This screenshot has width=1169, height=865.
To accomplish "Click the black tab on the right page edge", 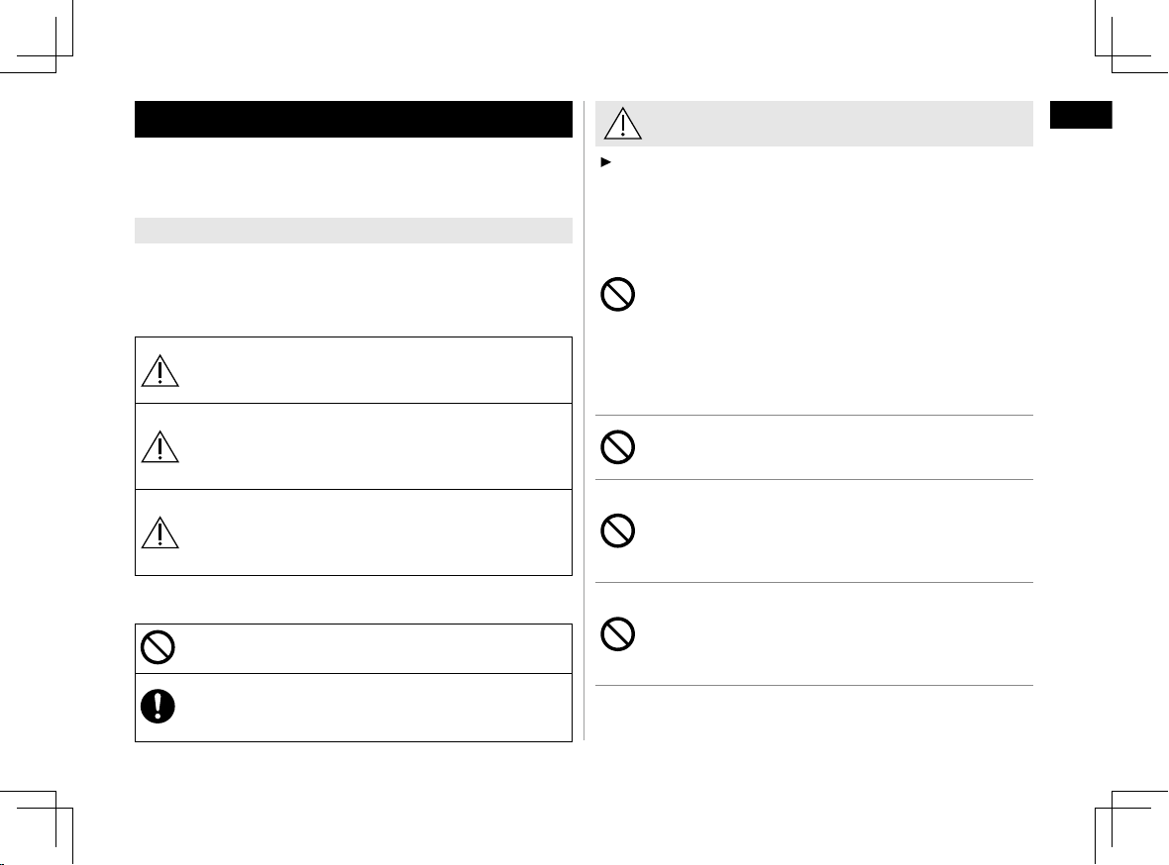I will pyautogui.click(x=1082, y=115).
